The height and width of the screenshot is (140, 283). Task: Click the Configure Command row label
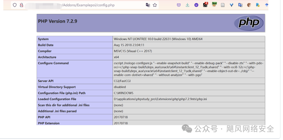[53, 63]
